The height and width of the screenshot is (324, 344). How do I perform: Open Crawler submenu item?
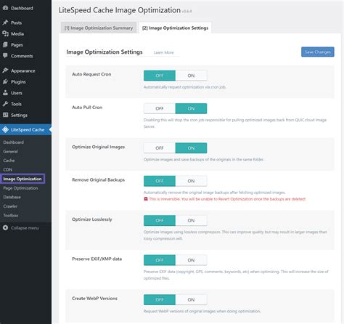click(x=10, y=206)
